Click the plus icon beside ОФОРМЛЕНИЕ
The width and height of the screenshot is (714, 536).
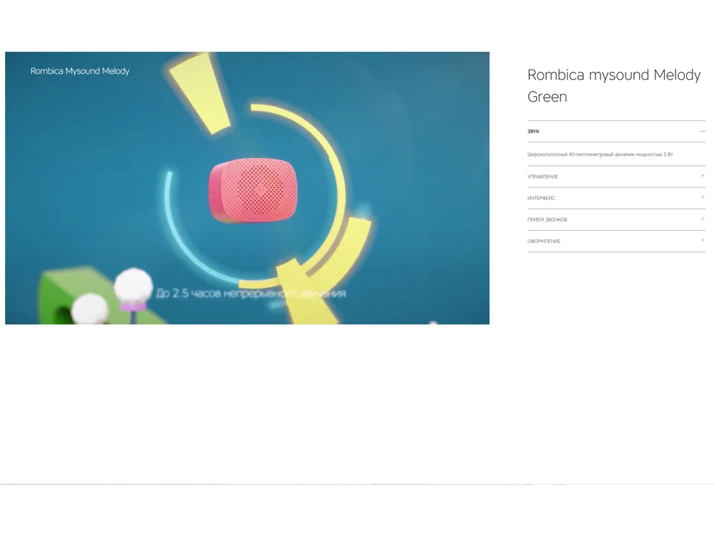[x=702, y=241]
